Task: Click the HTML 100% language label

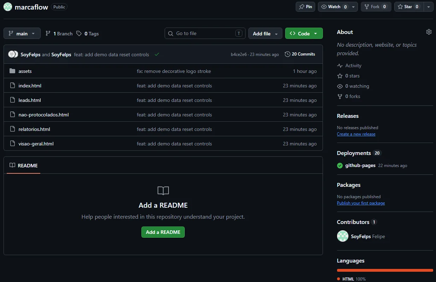Action: [354, 279]
